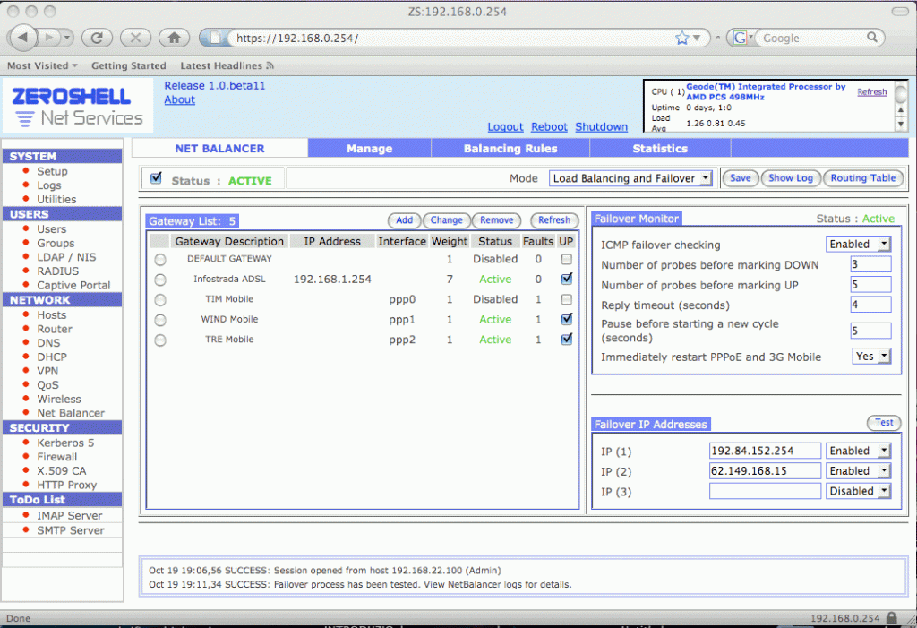This screenshot has height=628, width=917.
Task: Click the Google search magnifier icon
Action: [x=871, y=38]
